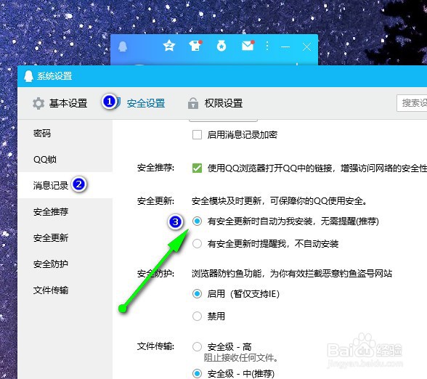This screenshot has height=379, width=427.
Task: Click the 安全推荐: section label
Action: (x=155, y=168)
